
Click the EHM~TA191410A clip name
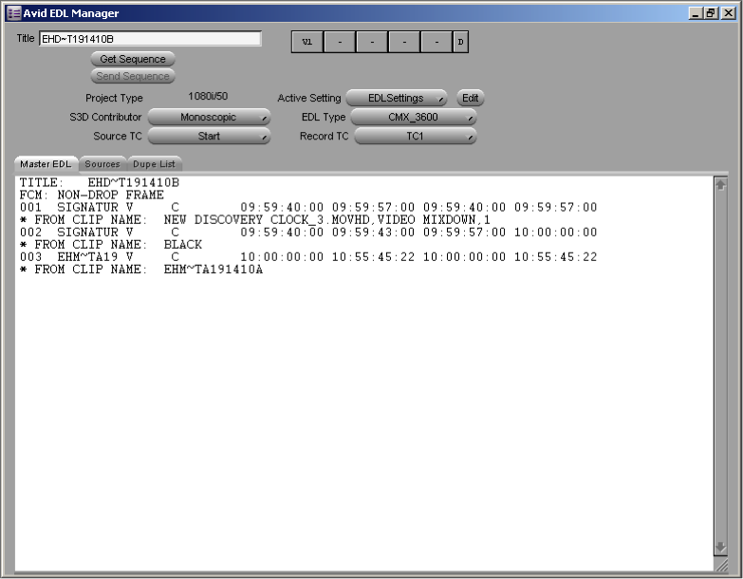point(214,270)
